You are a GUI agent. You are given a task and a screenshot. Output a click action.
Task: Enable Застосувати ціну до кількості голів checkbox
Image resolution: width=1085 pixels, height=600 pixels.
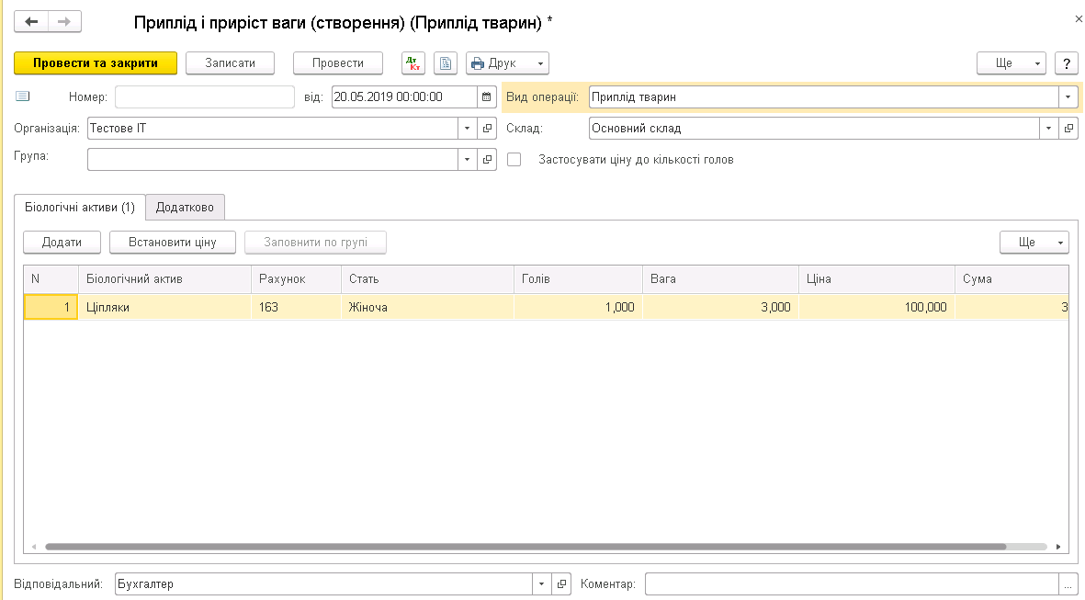pyautogui.click(x=514, y=160)
